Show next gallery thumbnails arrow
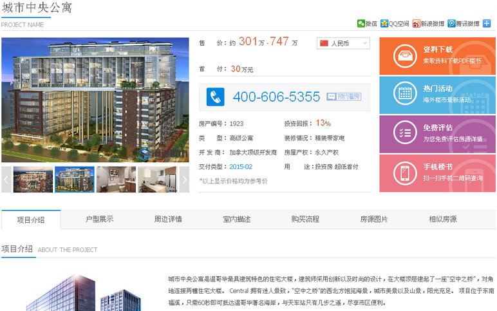This screenshot has width=497, height=311. (x=184, y=180)
